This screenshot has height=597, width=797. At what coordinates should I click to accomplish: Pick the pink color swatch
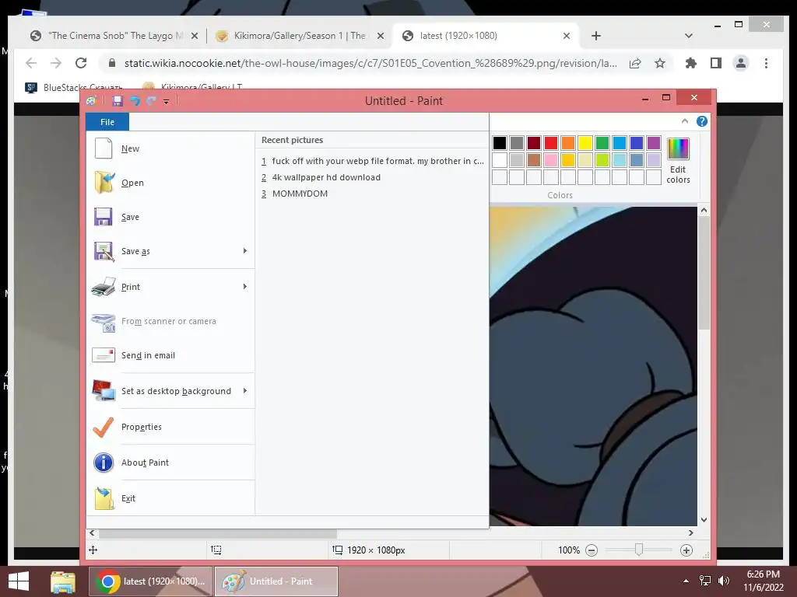551,160
